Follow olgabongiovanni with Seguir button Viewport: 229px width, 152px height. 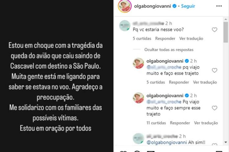coord(188,6)
